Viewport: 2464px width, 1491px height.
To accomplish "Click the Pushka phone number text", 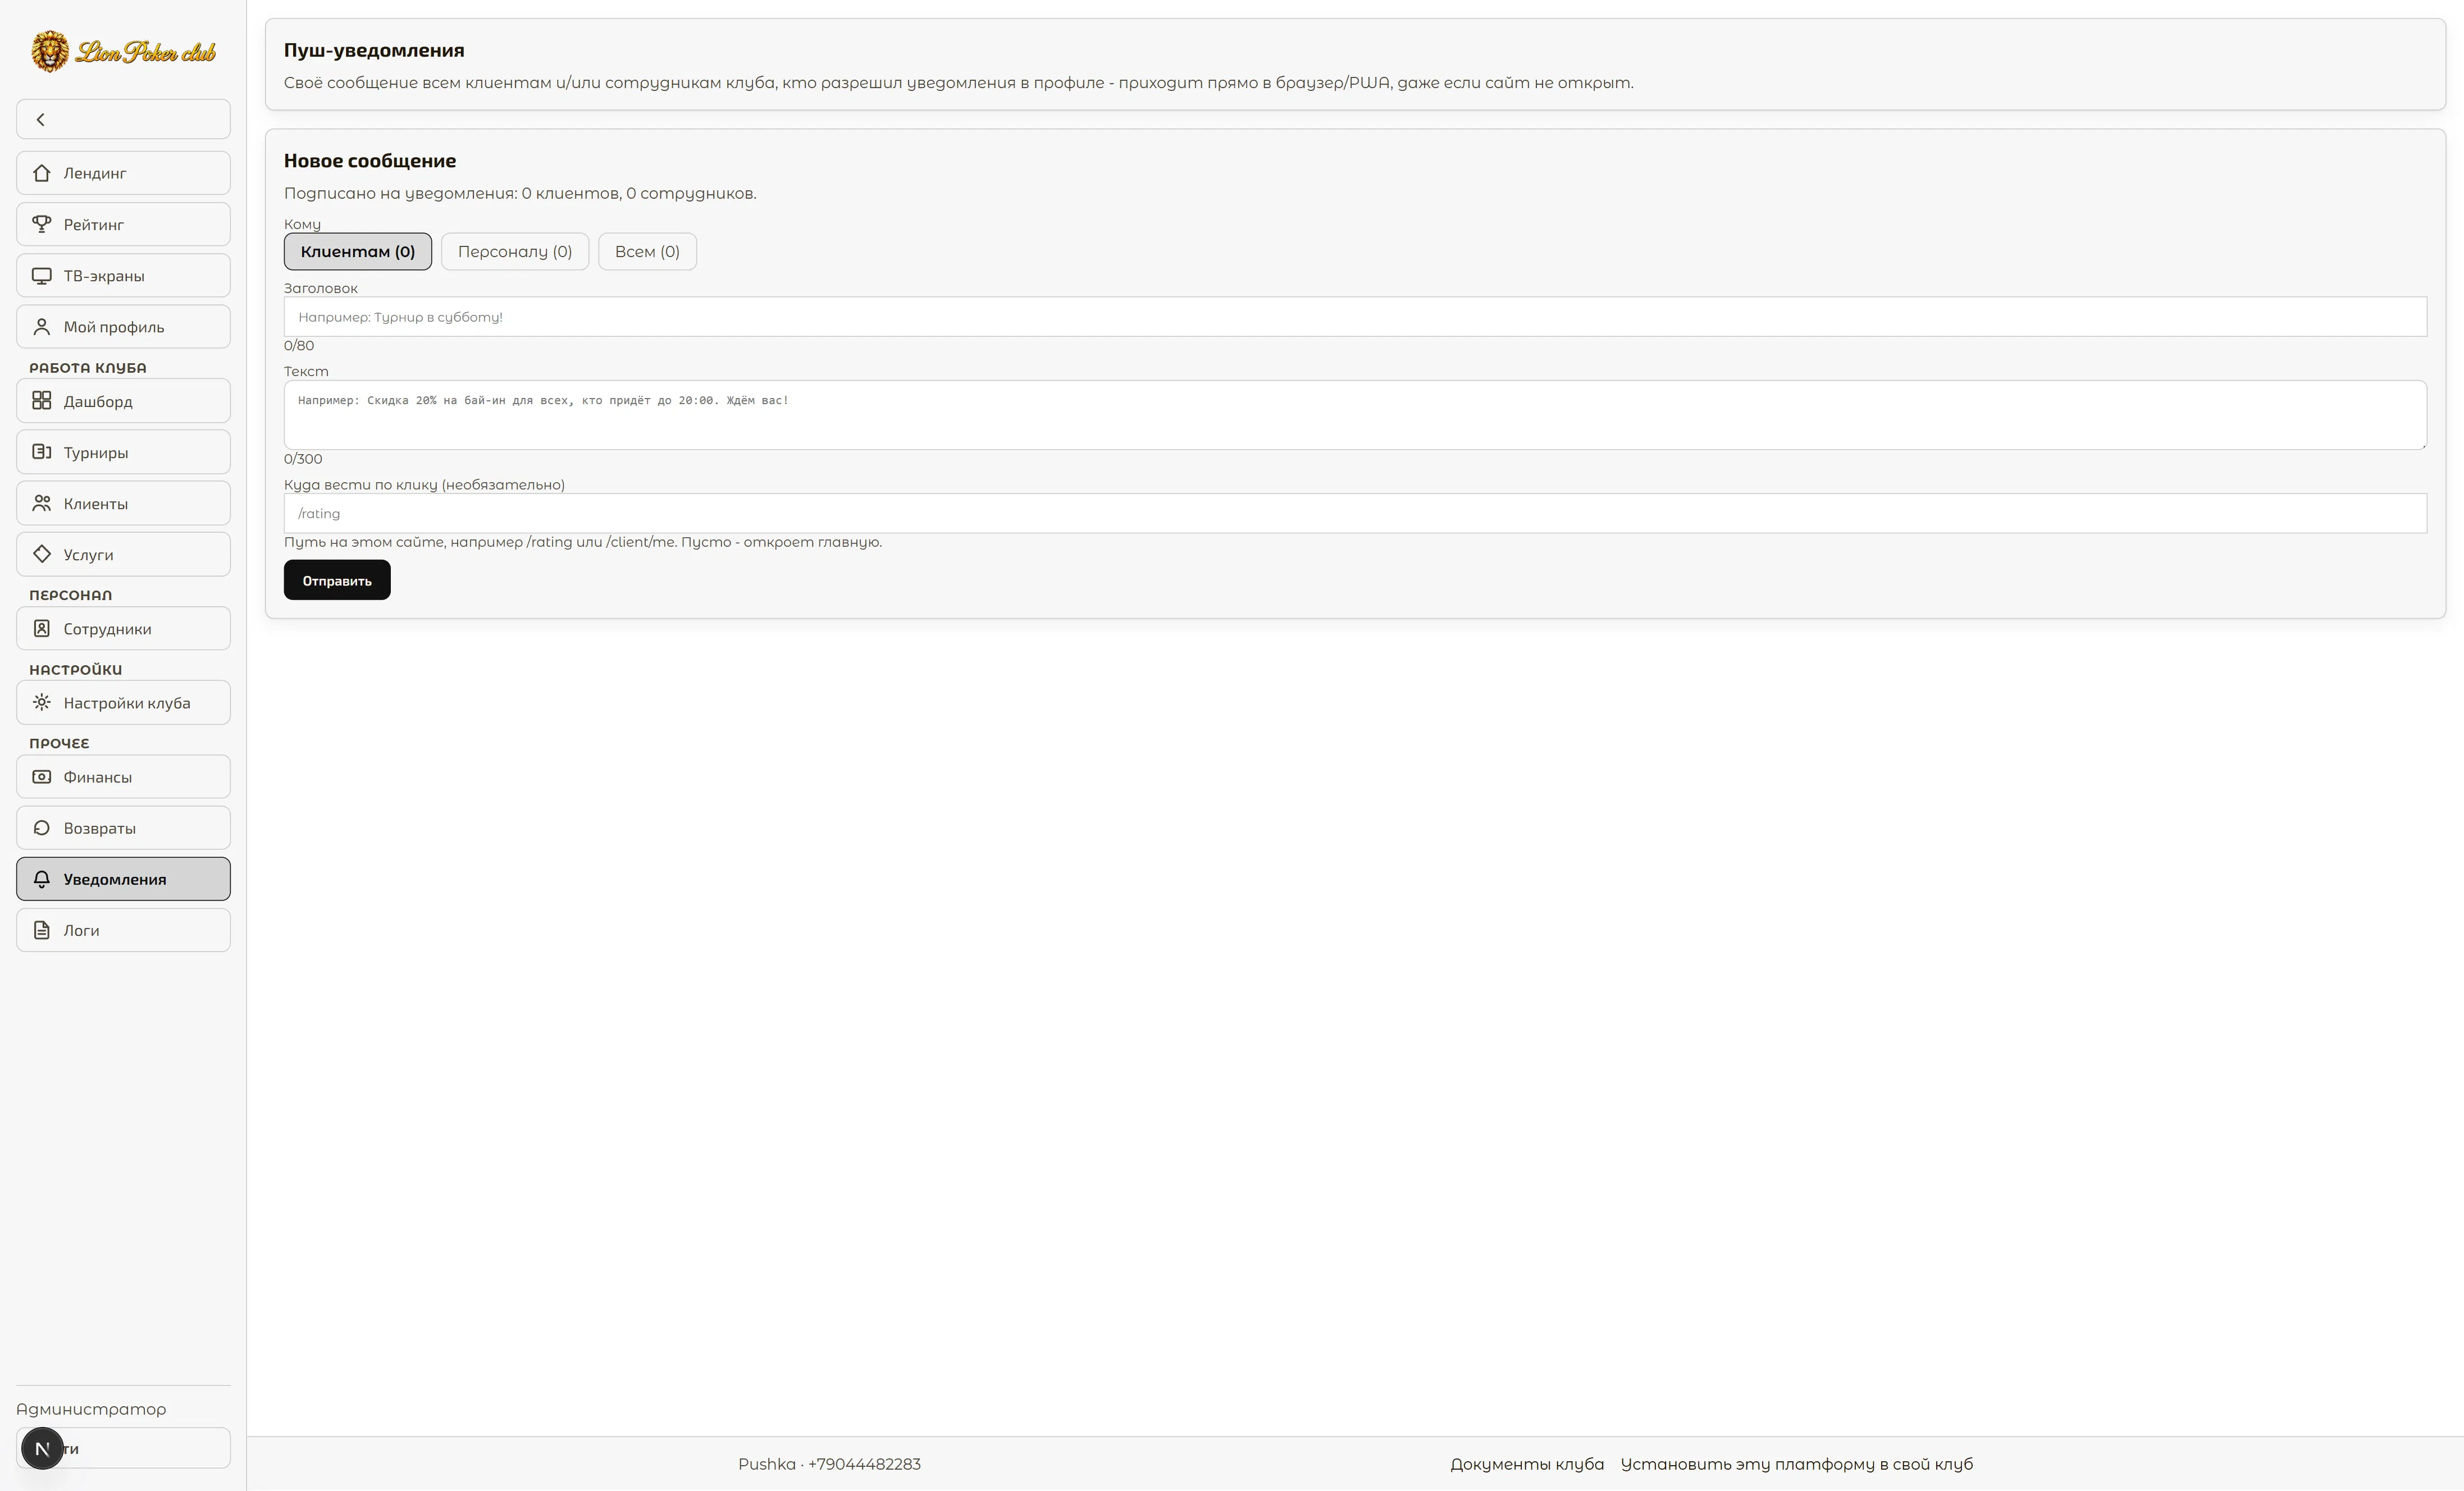I will [829, 1464].
